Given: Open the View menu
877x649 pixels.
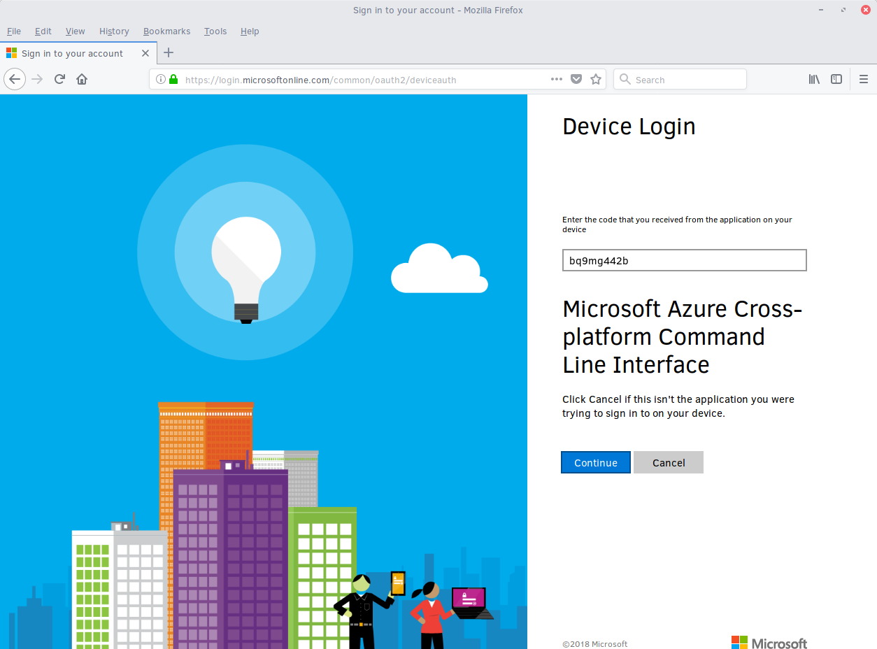Looking at the screenshot, I should (75, 31).
